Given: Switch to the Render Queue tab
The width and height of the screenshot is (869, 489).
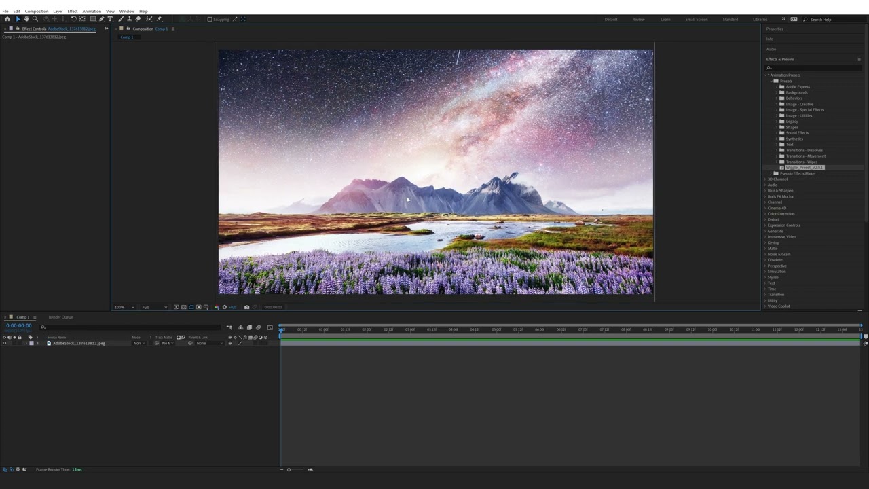Looking at the screenshot, I should (x=61, y=317).
